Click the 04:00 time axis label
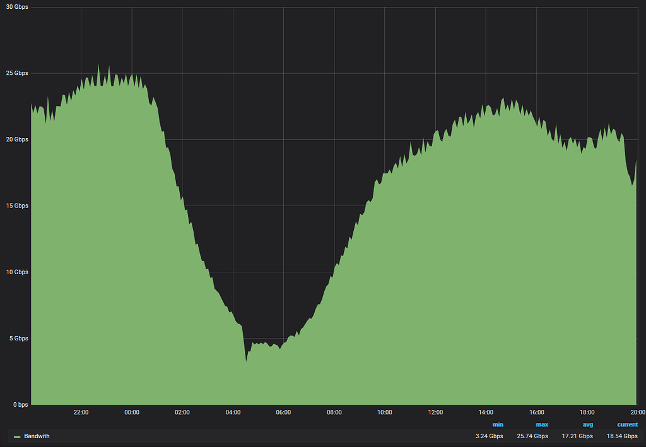Viewport: 646px width, 447px height. [233, 412]
